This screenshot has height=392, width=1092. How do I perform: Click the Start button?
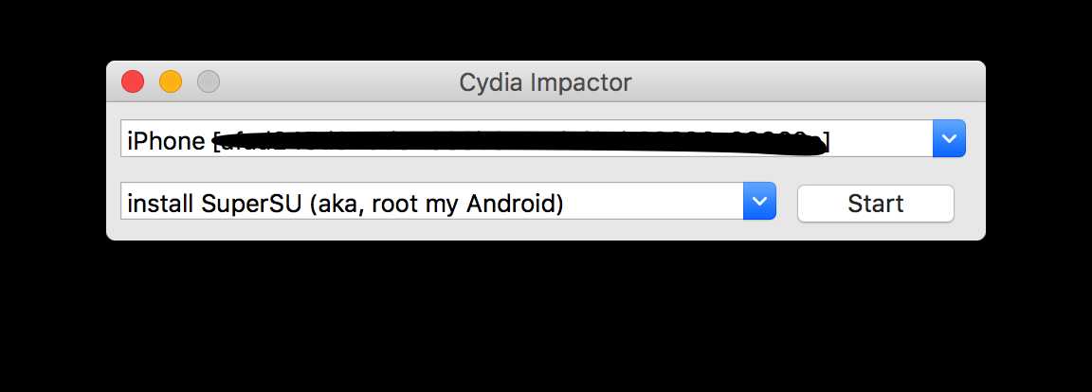click(x=875, y=204)
